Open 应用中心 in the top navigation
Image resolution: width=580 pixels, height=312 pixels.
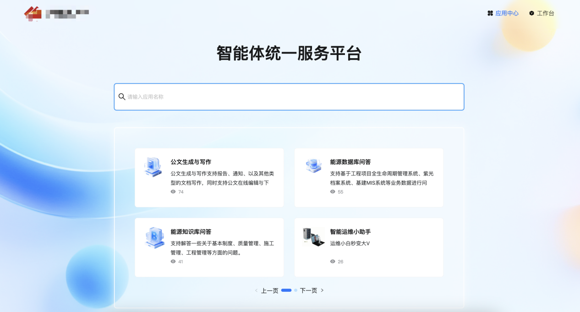[507, 13]
